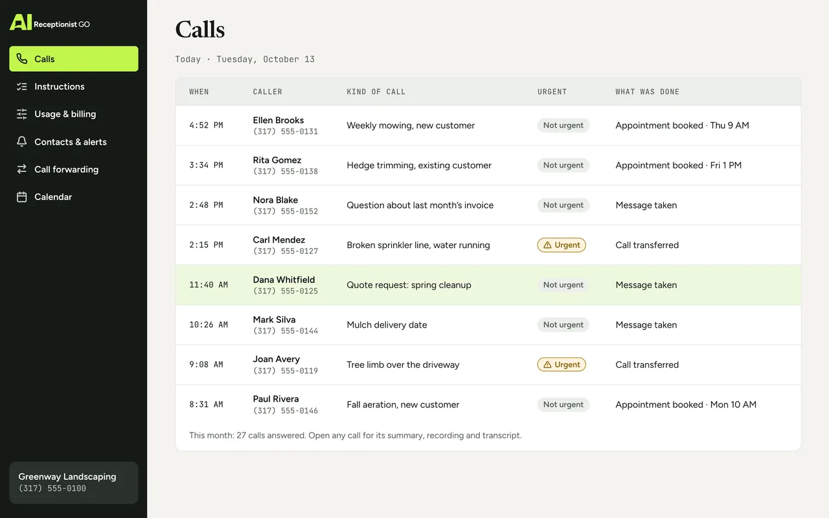This screenshot has width=829, height=518.
Task: Click the warning icon in Joan Avery's Urgent badge
Action: tap(547, 365)
